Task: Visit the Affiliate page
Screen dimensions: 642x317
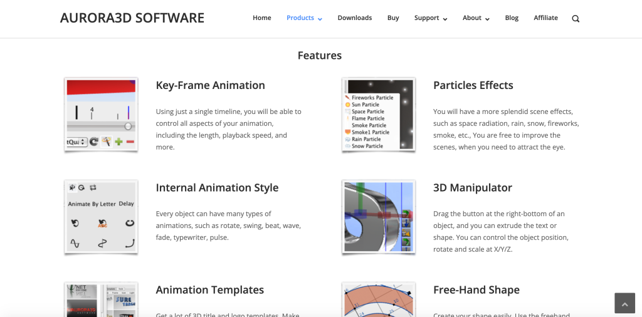Action: tap(545, 18)
